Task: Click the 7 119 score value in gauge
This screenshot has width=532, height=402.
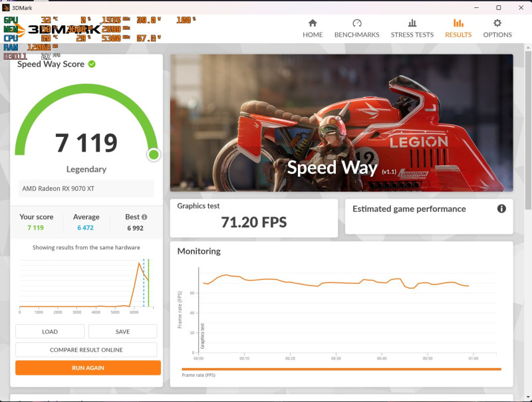Action: click(86, 143)
